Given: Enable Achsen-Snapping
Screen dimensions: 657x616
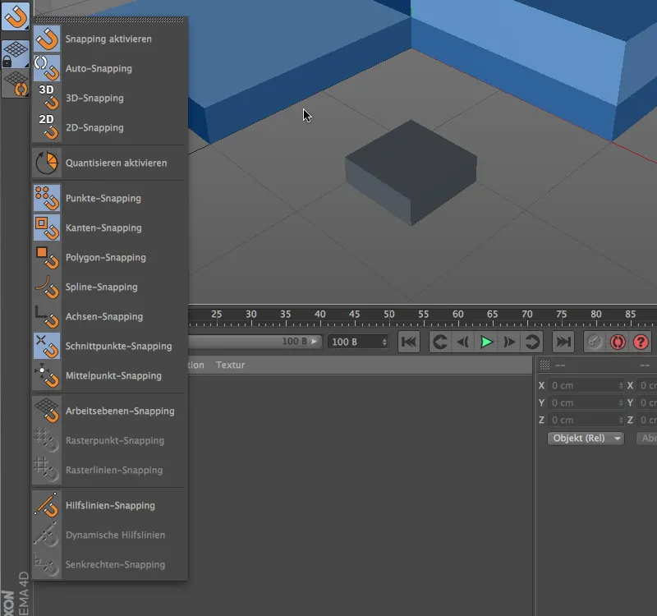Looking at the screenshot, I should click(x=110, y=316).
